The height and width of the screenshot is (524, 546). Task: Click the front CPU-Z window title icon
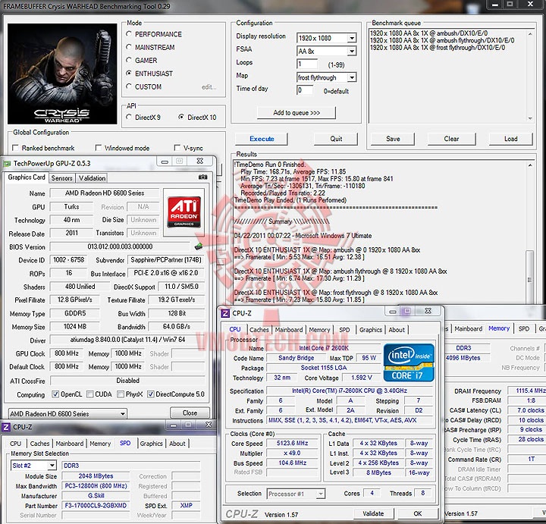[225, 313]
